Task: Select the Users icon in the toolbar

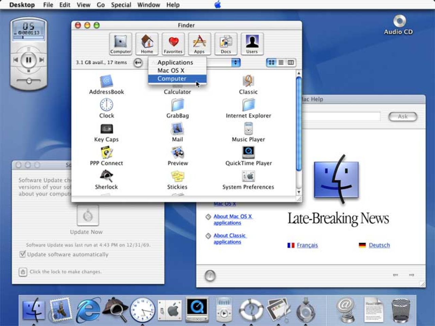Action: point(252,43)
